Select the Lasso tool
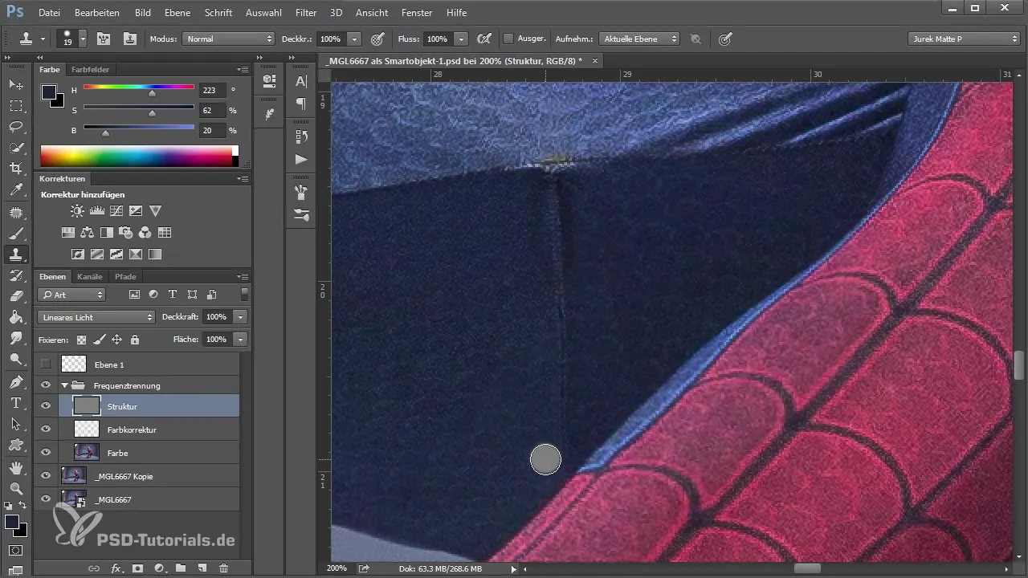1028x578 pixels. point(15,127)
